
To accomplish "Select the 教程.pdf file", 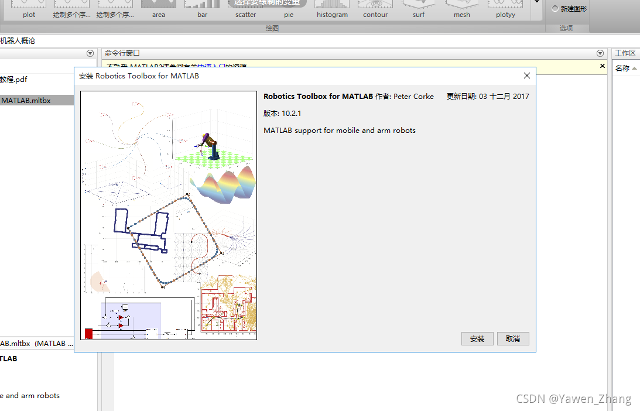I will [x=13, y=79].
